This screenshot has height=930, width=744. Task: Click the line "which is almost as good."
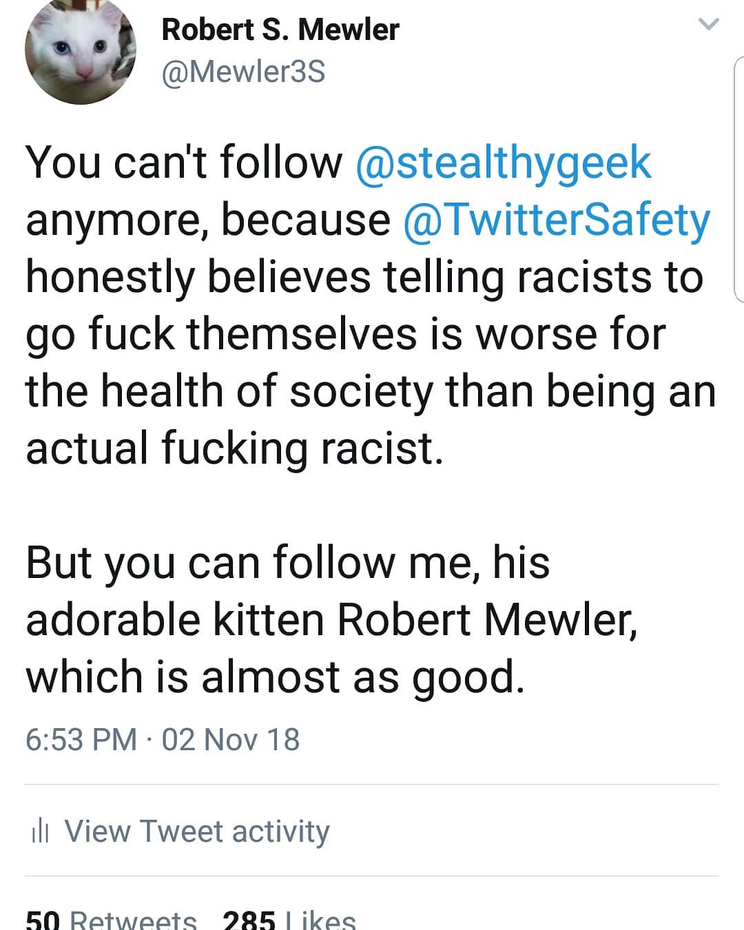coord(275,676)
